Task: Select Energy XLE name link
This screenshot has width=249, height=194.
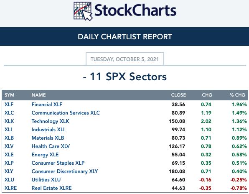Action: 45,155
